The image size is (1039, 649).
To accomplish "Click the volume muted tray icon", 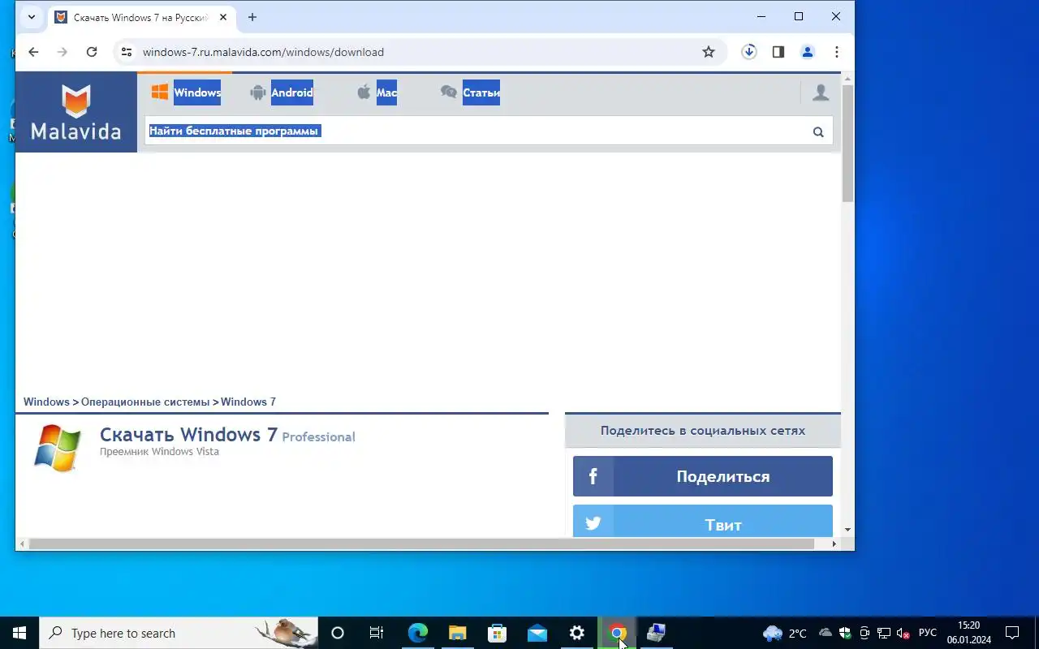I will 903,633.
